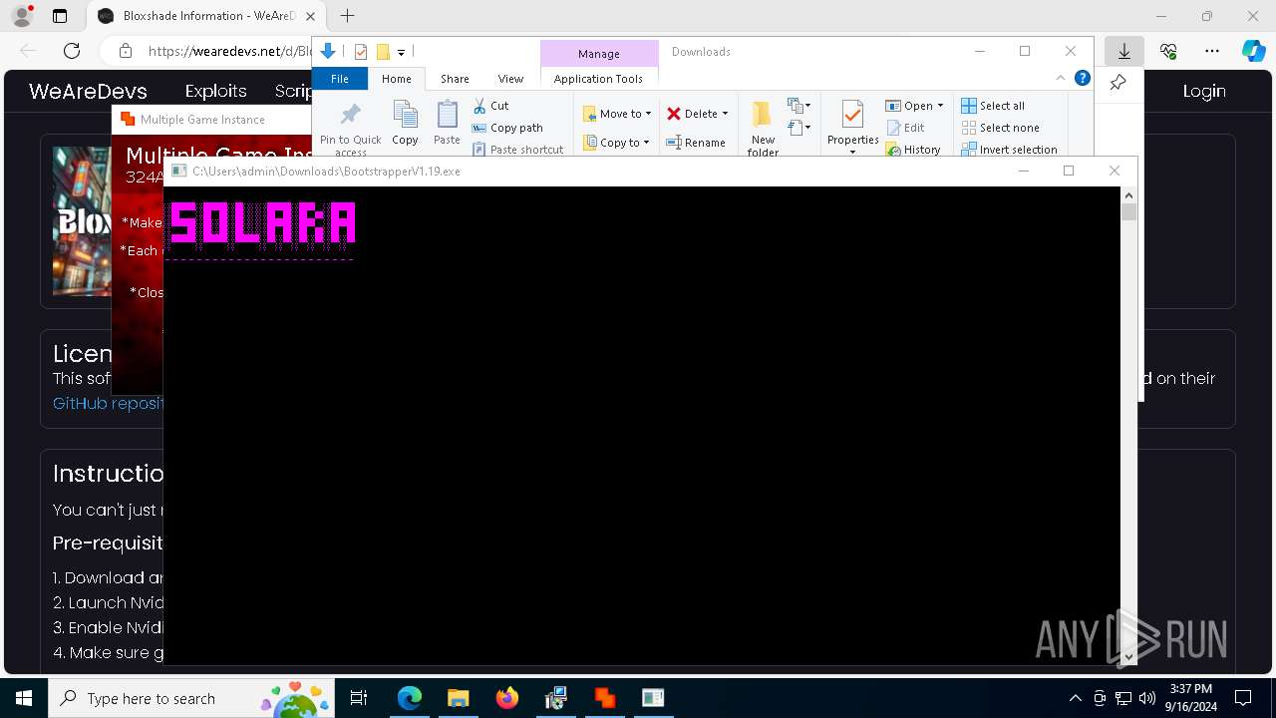Click Cut in the Explorer clipboard group
Image resolution: width=1276 pixels, height=718 pixels.
click(x=490, y=106)
